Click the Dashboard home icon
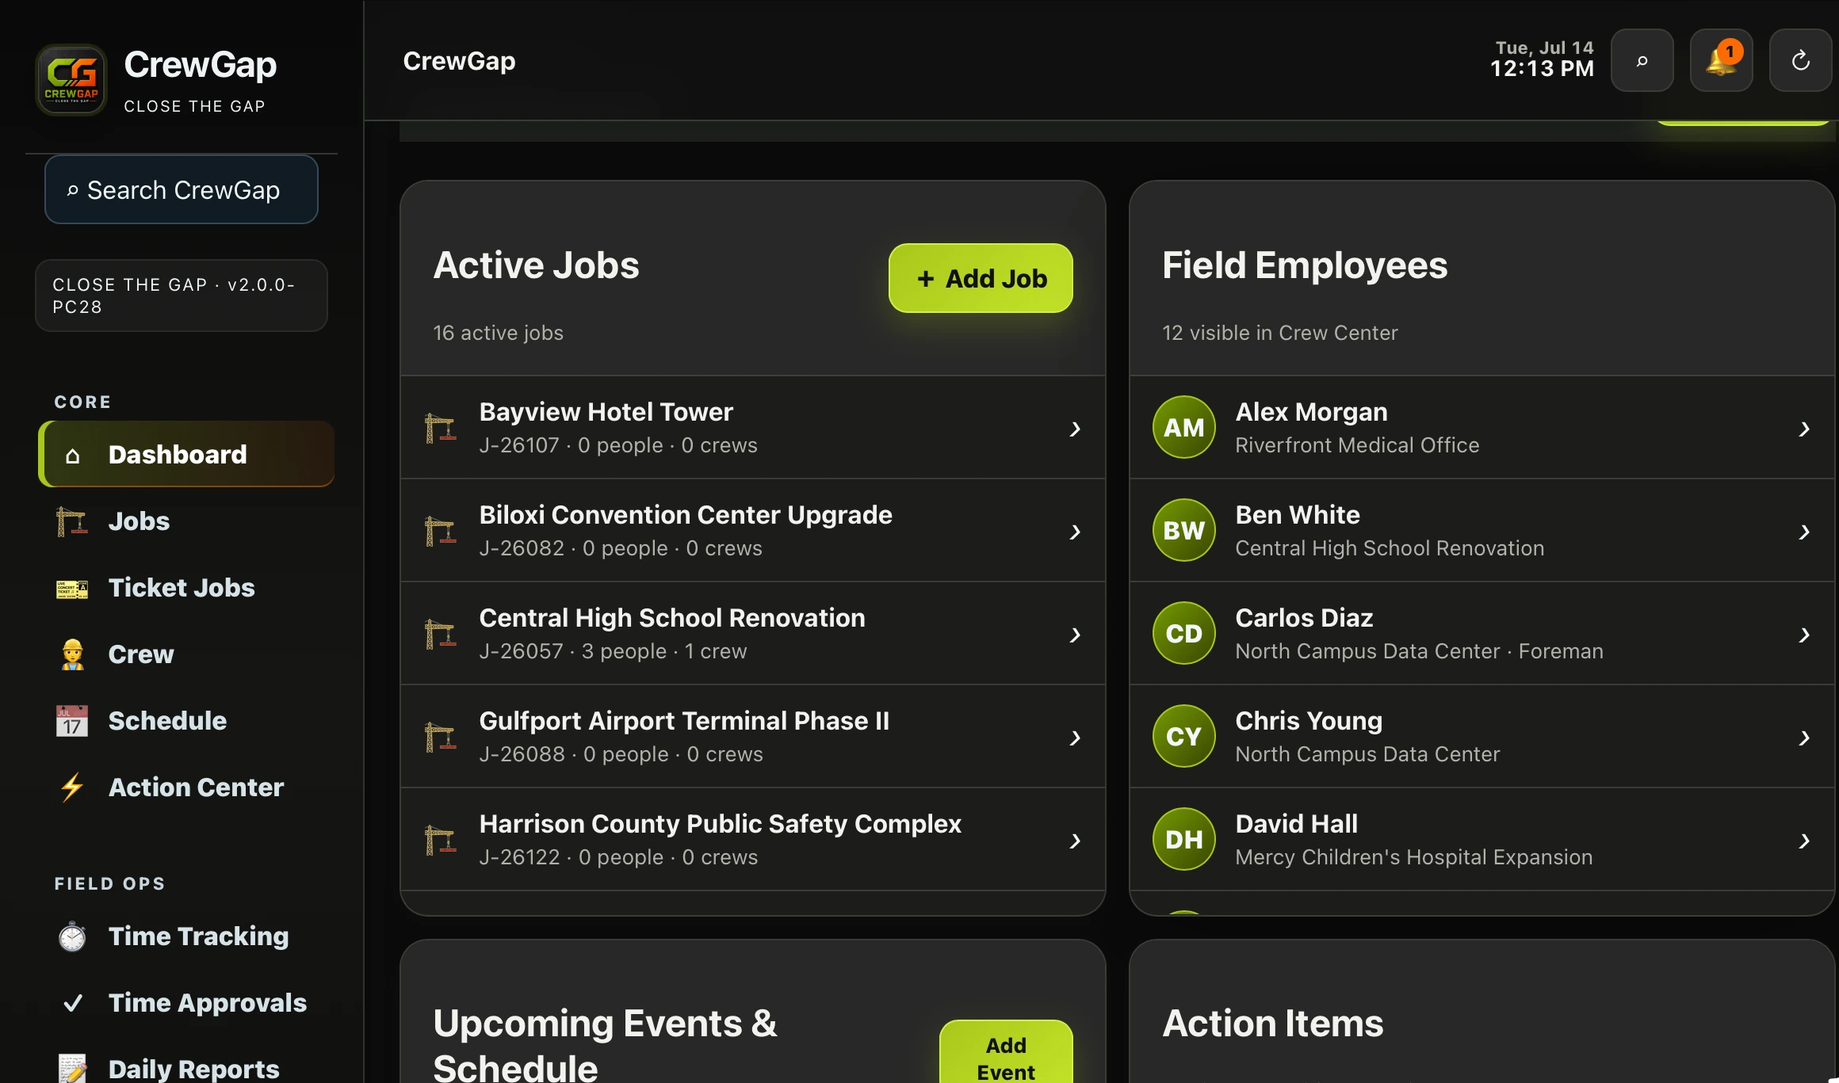 tap(72, 456)
